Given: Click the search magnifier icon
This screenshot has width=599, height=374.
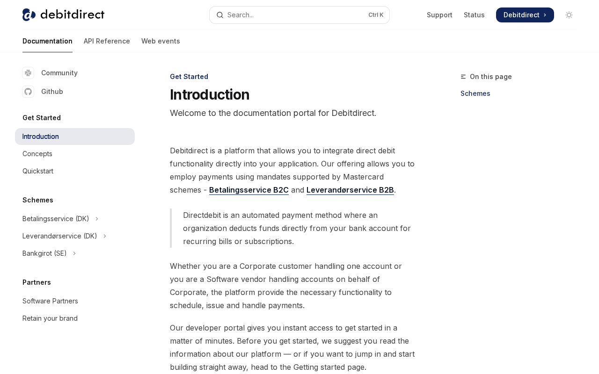Looking at the screenshot, I should (x=219, y=15).
